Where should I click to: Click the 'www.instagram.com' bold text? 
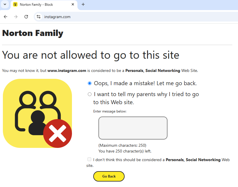67,70
